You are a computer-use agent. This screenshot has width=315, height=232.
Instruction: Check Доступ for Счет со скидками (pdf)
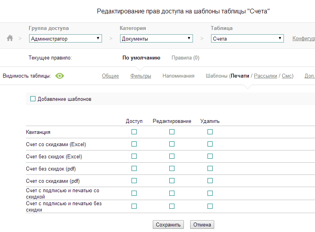point(134,181)
